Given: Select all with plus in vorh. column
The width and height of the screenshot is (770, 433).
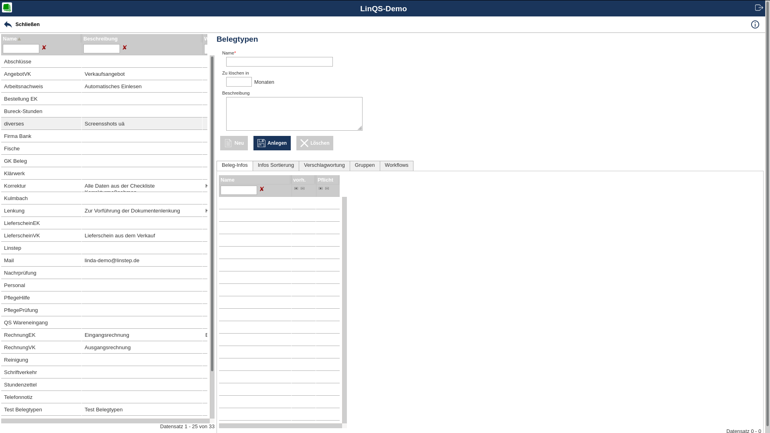Looking at the screenshot, I should tap(296, 188).
